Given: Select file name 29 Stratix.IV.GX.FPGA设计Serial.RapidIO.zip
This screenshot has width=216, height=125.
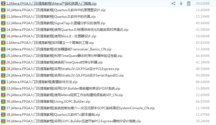Looking at the screenshot, I should pos(65,75).
